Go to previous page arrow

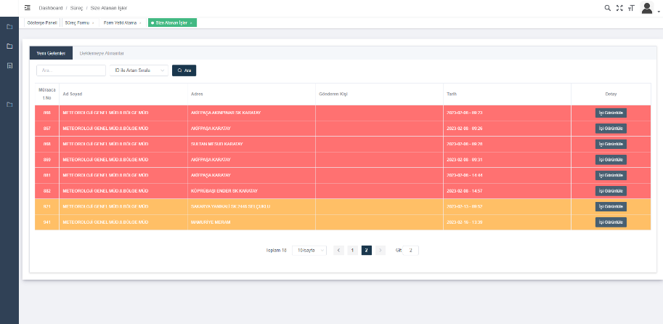click(x=338, y=250)
